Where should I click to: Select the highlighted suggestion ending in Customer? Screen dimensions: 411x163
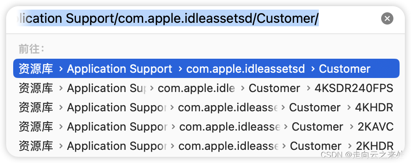206,68
